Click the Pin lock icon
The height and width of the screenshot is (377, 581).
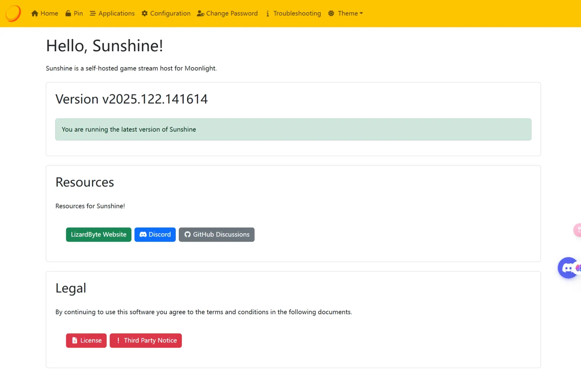(x=68, y=14)
